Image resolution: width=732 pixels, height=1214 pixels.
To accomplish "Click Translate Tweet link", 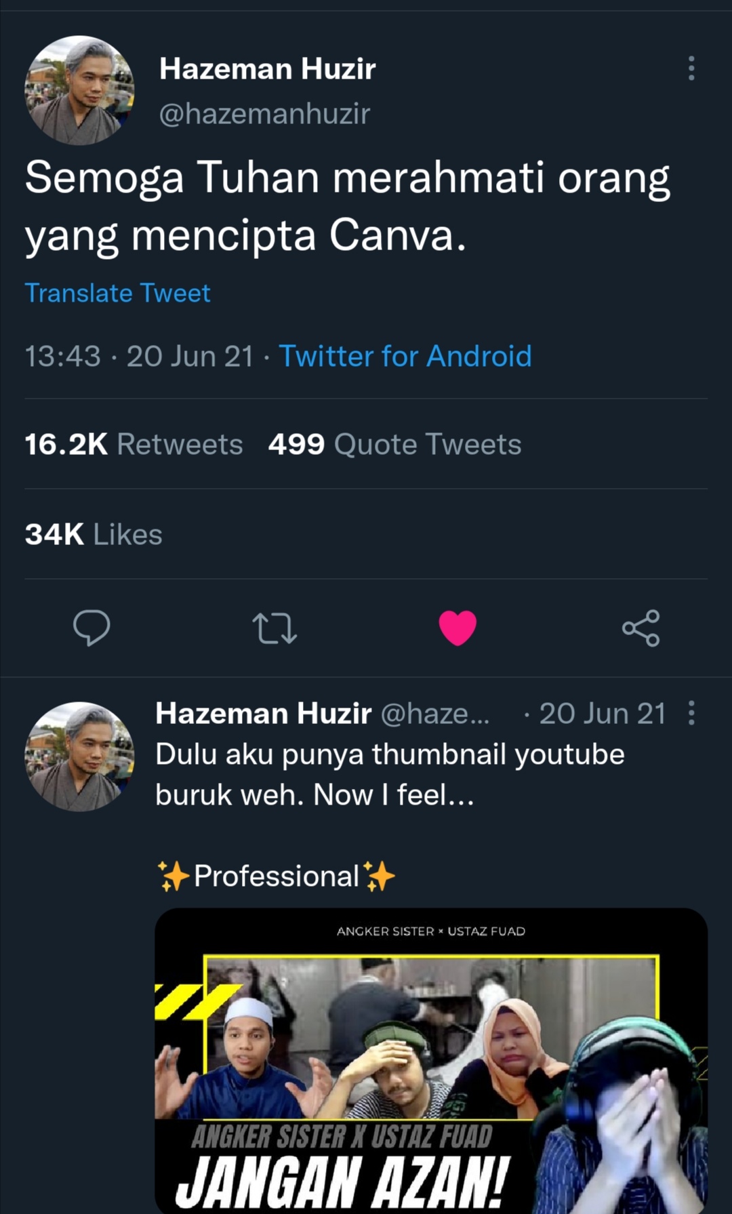I will 117,294.
